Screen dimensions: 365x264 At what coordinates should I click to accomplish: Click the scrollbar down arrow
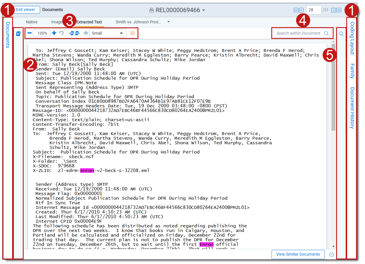[334, 246]
